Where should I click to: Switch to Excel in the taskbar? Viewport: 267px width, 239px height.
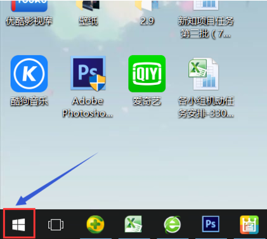pyautogui.click(x=133, y=224)
